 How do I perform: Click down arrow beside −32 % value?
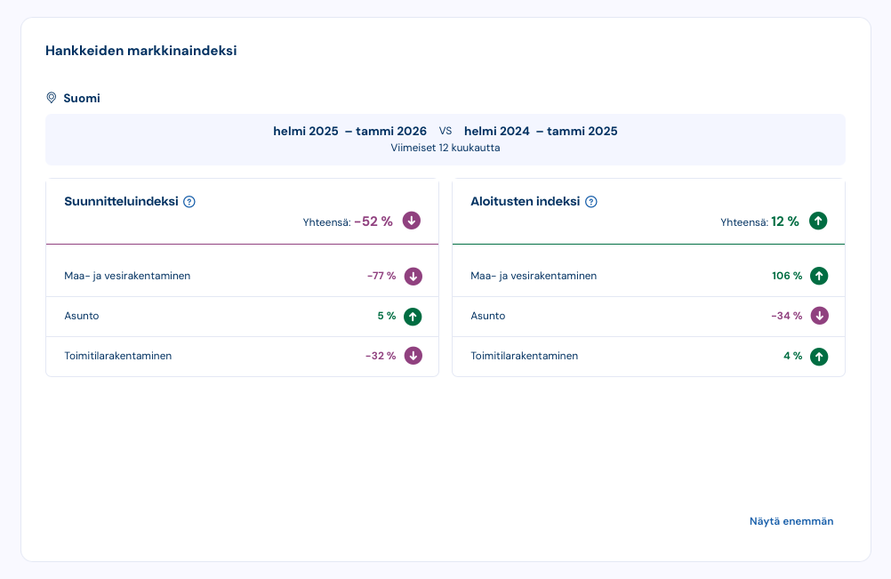click(413, 356)
